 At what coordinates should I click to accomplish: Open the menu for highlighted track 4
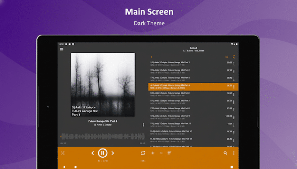(234, 87)
